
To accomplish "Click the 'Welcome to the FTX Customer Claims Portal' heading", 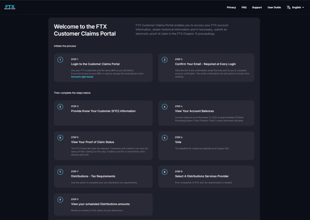I will coord(85,30).
